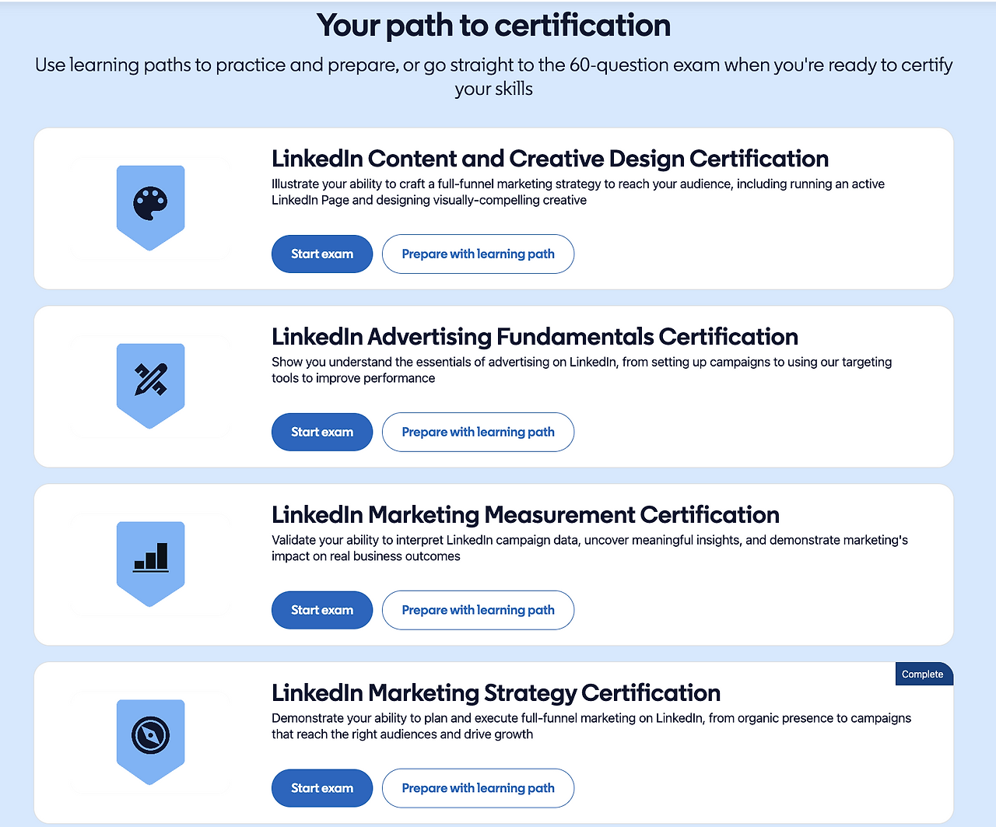Screen dimensions: 996x827
Task: Start exam for Advertising Fundamentals Certification
Action: (322, 432)
